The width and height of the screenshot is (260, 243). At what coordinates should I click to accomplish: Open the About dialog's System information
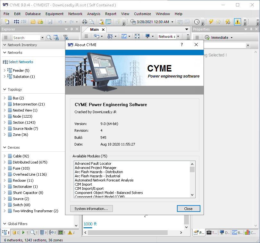click(91, 208)
